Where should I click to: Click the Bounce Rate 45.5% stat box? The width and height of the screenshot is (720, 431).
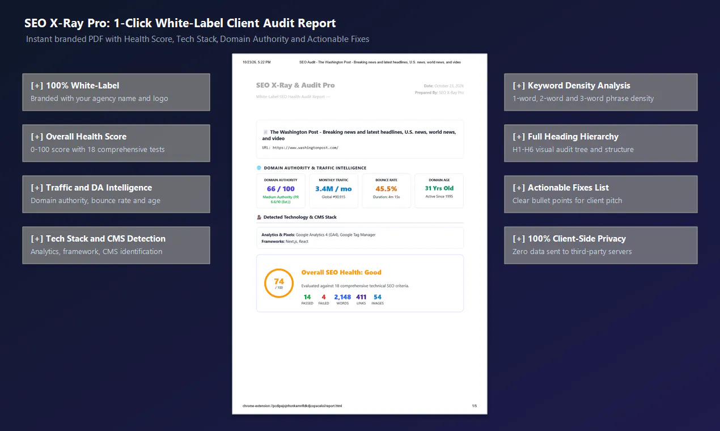[x=386, y=191]
